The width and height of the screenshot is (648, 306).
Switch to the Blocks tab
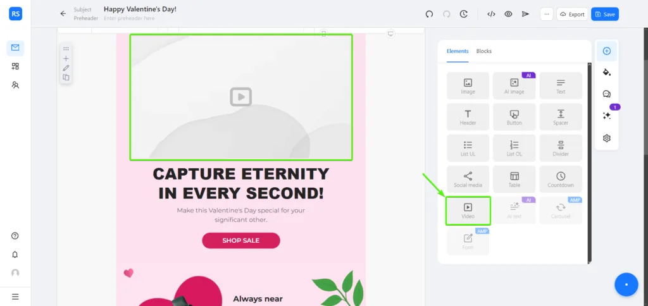484,51
